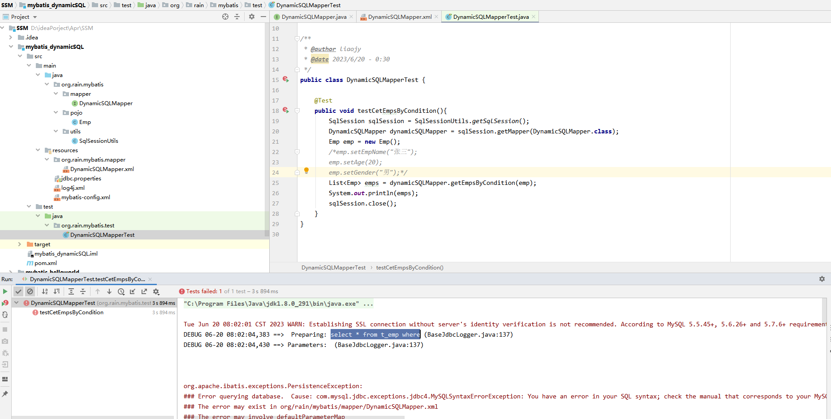Open test history clock icon
The height and width of the screenshot is (419, 831).
(x=121, y=291)
